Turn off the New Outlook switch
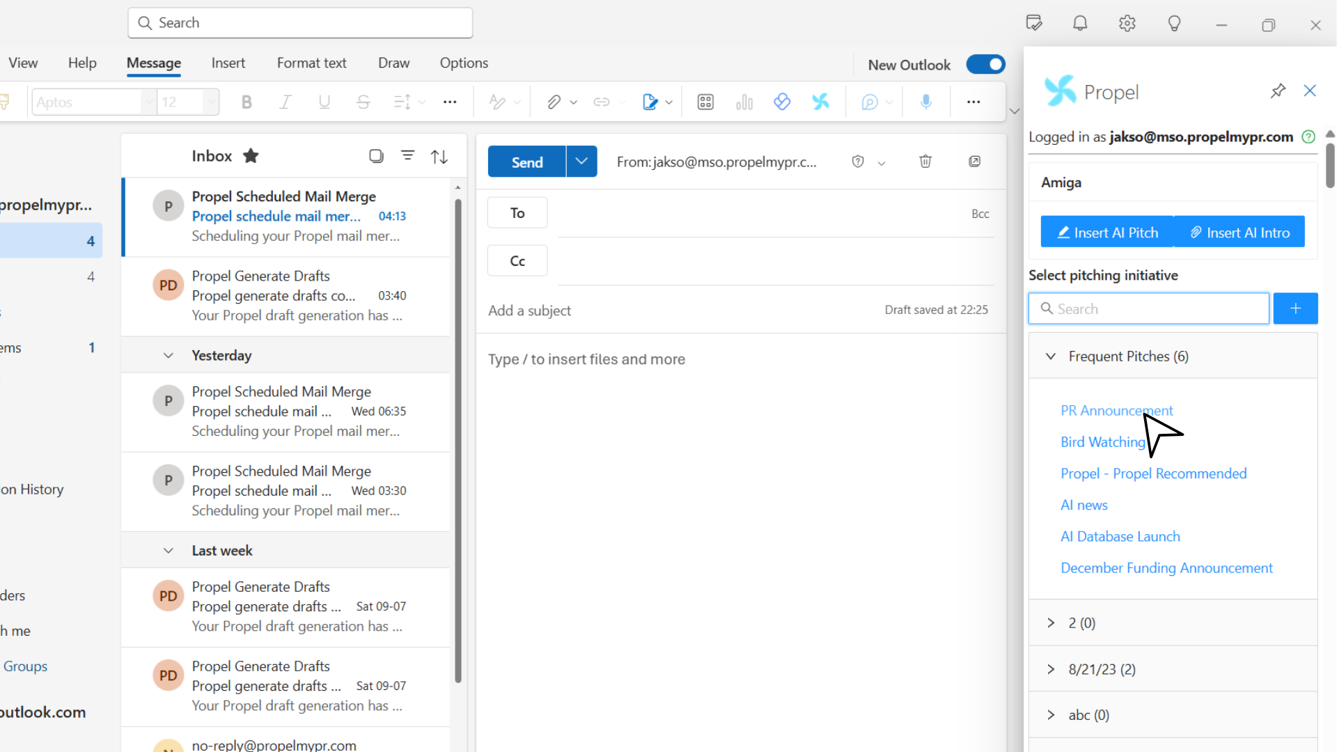This screenshot has height=752, width=1337. pyautogui.click(x=985, y=65)
